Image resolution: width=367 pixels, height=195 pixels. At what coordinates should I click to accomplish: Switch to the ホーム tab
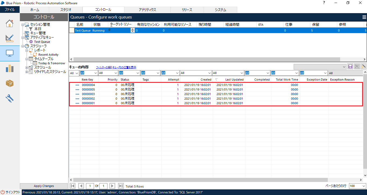35,10
